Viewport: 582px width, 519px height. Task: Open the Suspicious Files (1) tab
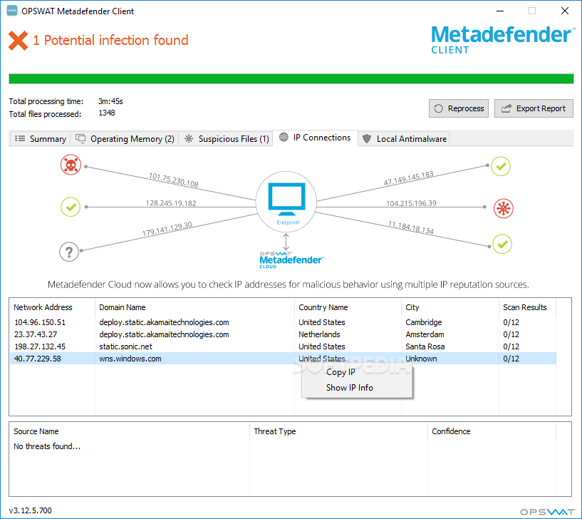pyautogui.click(x=227, y=138)
